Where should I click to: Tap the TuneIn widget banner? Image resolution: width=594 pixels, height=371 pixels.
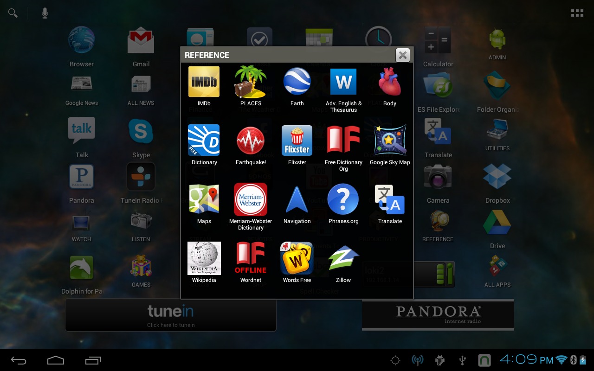click(x=171, y=315)
